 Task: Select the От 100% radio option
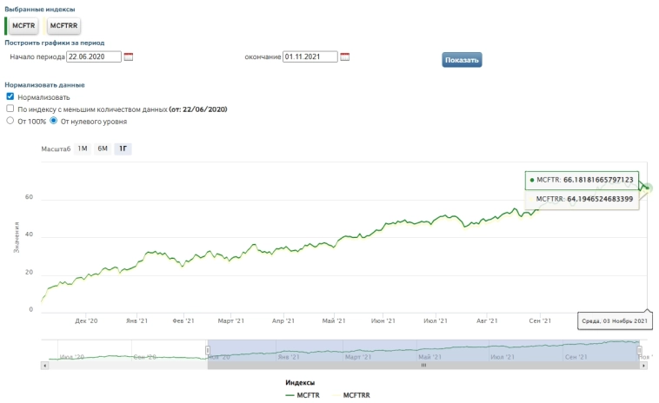click(x=10, y=122)
